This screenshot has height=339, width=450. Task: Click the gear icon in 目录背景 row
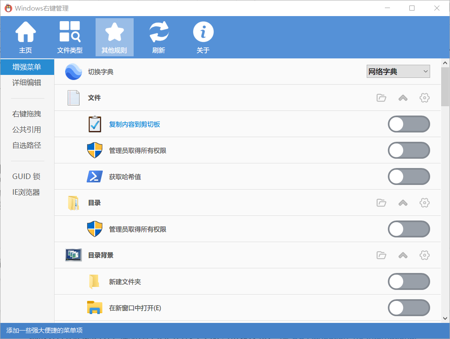(x=424, y=255)
